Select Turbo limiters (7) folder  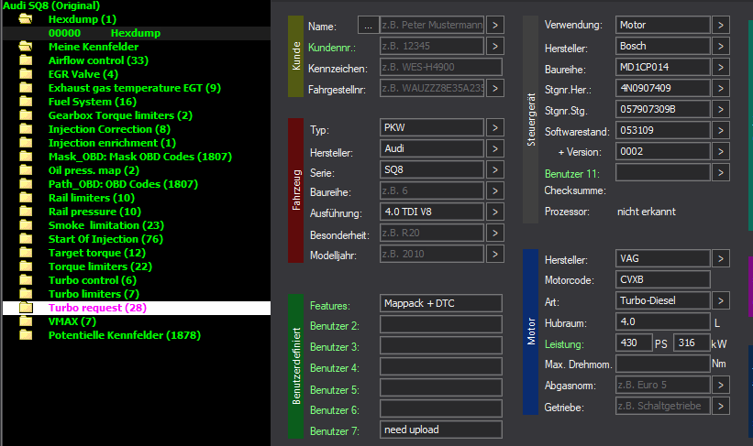point(94,294)
